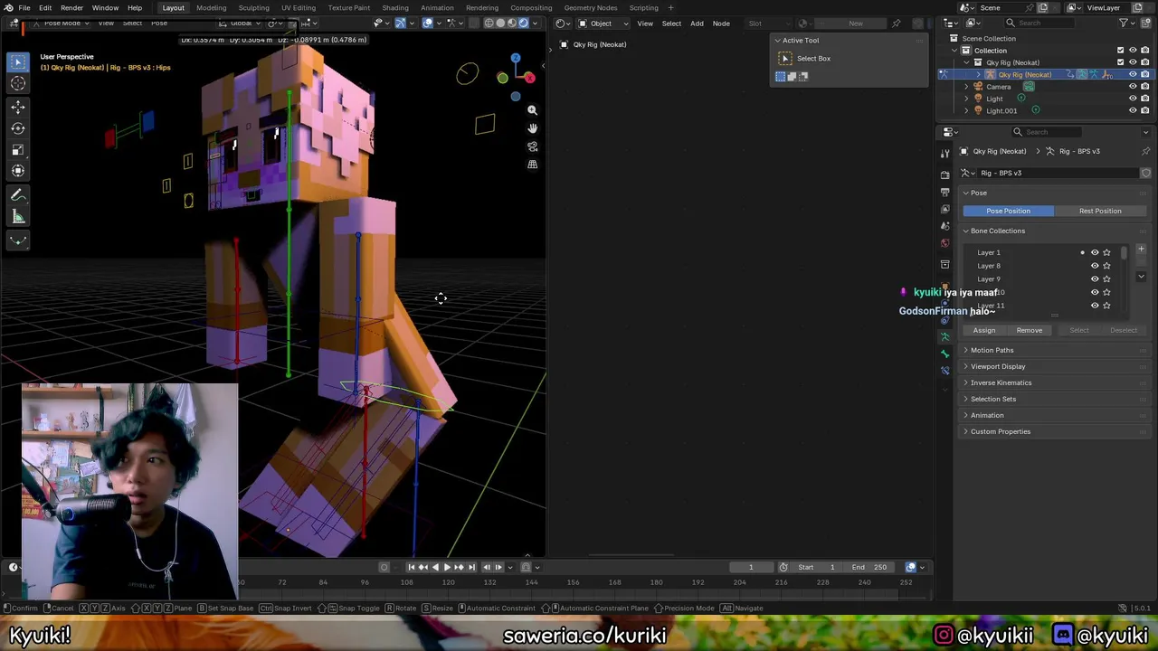Open the View Layer properties tab icon
Image resolution: width=1158 pixels, height=651 pixels.
tap(945, 209)
